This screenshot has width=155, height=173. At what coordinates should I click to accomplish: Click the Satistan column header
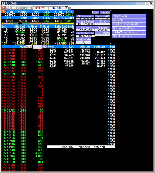(99, 47)
